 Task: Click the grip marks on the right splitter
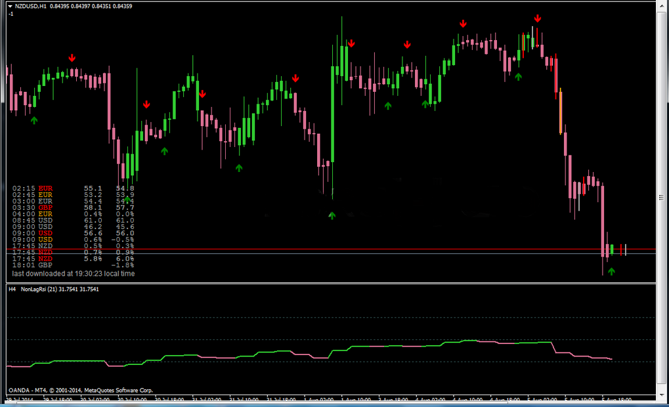(661, 197)
